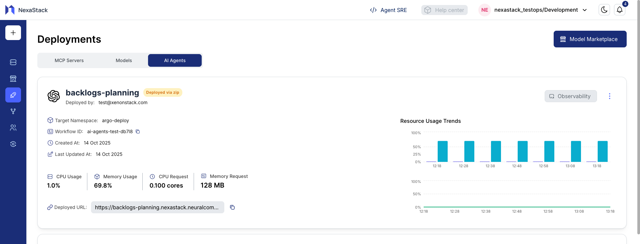Toggle dark mode with the moon icon

click(x=604, y=10)
